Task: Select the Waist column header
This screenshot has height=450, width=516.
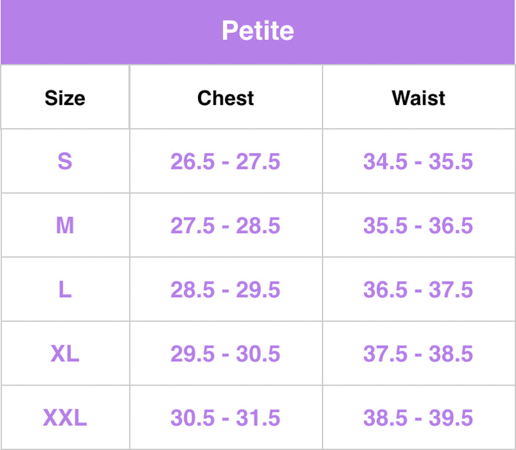Action: tap(419, 98)
